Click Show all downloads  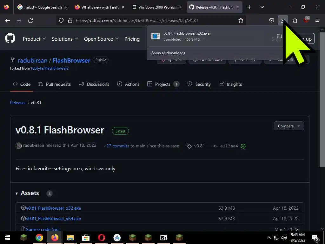168,53
